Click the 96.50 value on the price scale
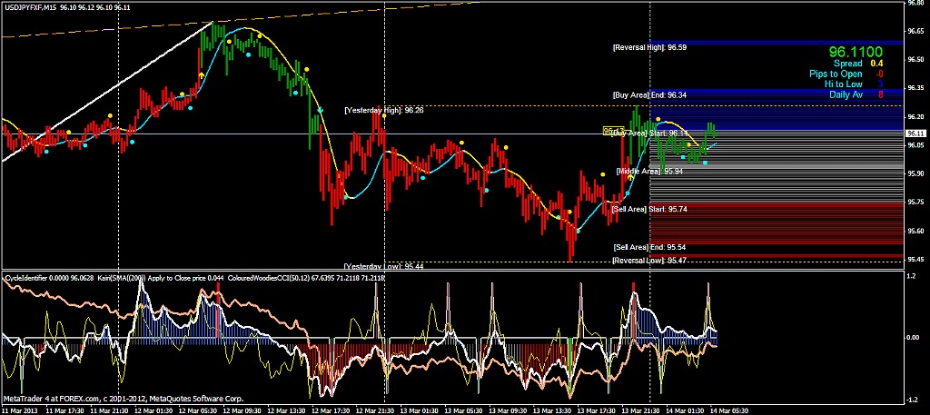The width and height of the screenshot is (930, 415). click(x=915, y=59)
